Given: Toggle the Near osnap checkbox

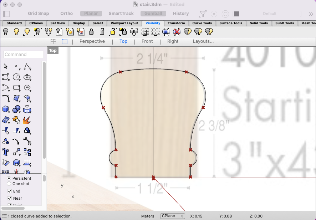Looking at the screenshot, I should [x=10, y=198].
